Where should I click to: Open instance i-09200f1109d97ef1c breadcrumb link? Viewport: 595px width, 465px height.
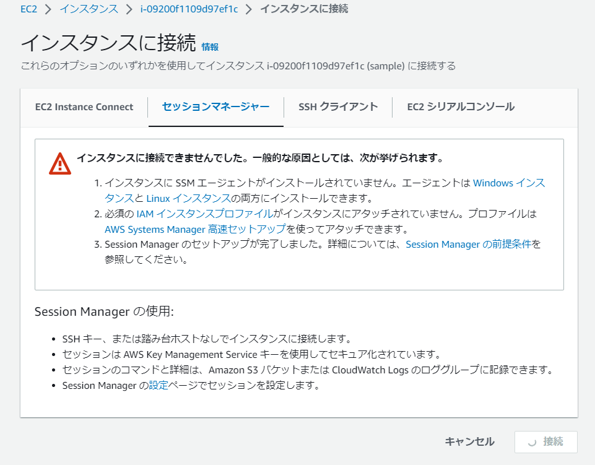189,9
